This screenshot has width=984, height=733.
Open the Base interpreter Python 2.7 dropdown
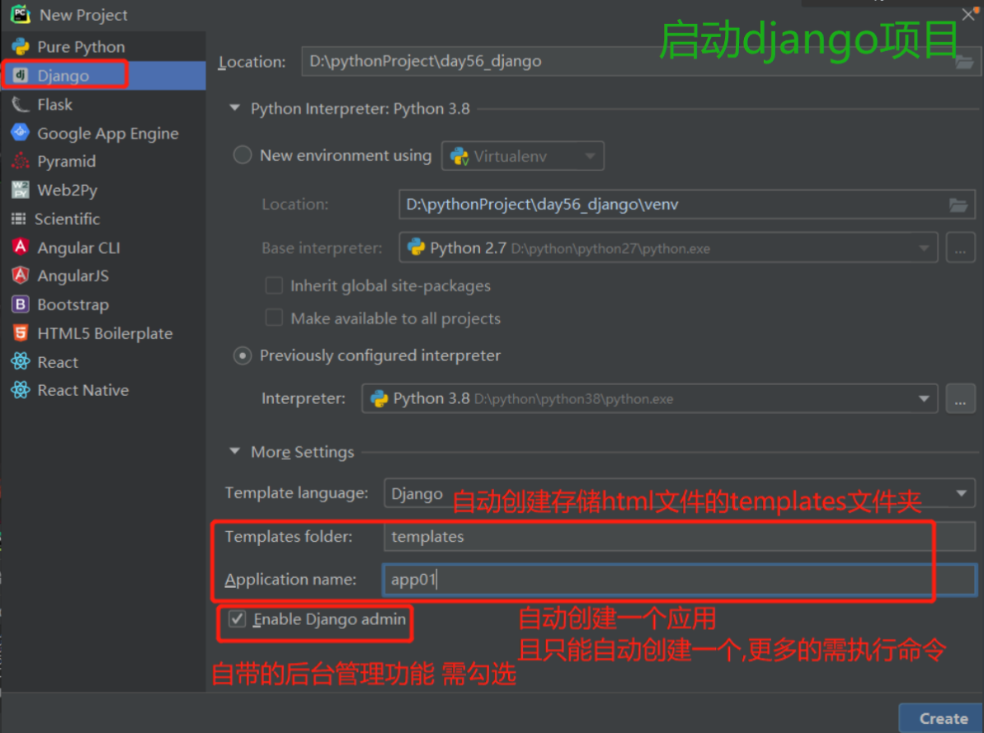click(668, 248)
